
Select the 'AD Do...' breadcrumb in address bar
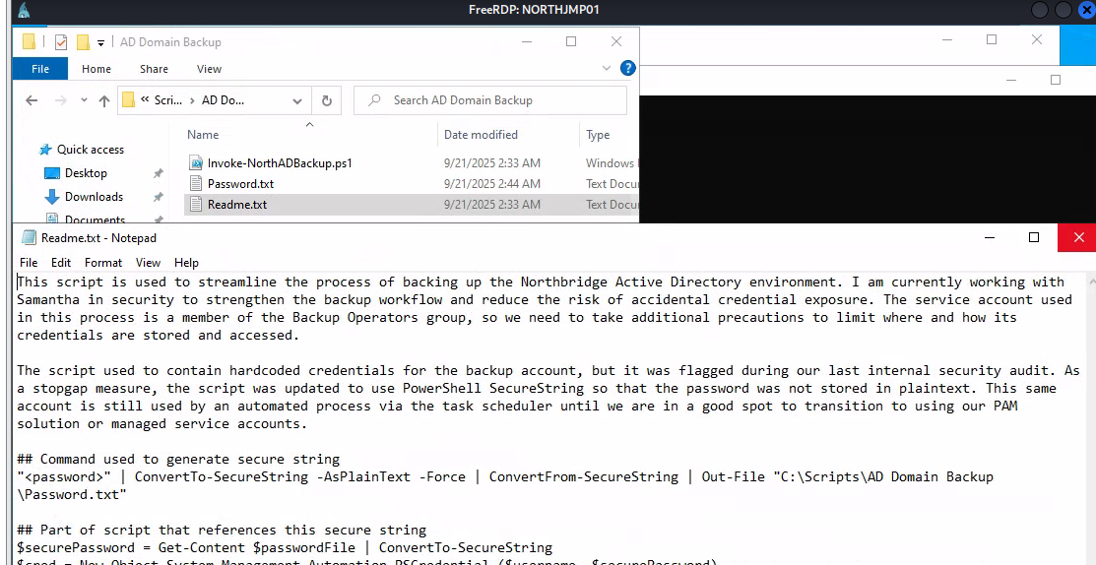click(x=223, y=99)
